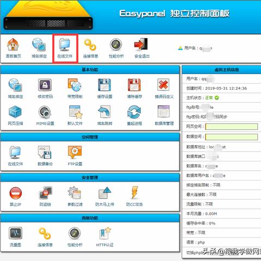This screenshot has width=261, height=261.
Task: Click the 虚拟主机信息 panel header
Action: pyautogui.click(x=221, y=70)
